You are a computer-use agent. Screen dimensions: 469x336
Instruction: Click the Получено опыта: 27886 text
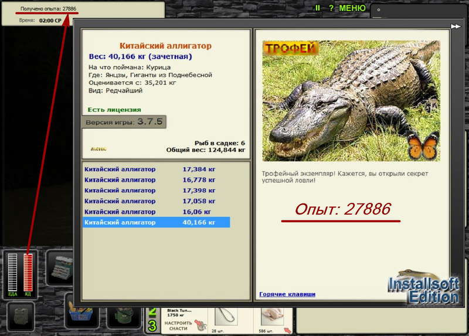pos(48,9)
